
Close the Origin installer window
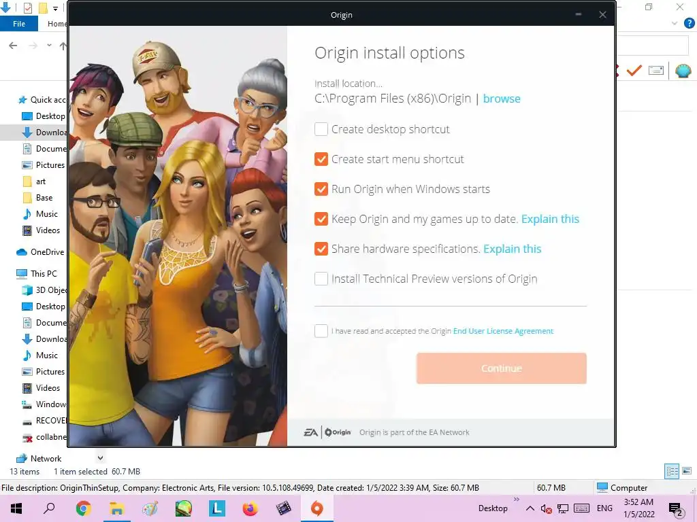602,15
